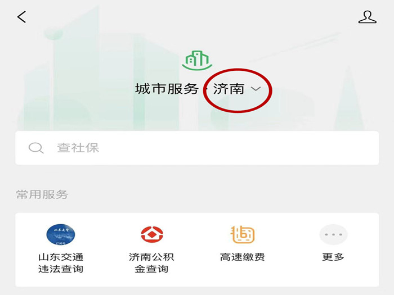This screenshot has height=295, width=394.
Task: Click the 更多 text label
Action: (x=333, y=257)
